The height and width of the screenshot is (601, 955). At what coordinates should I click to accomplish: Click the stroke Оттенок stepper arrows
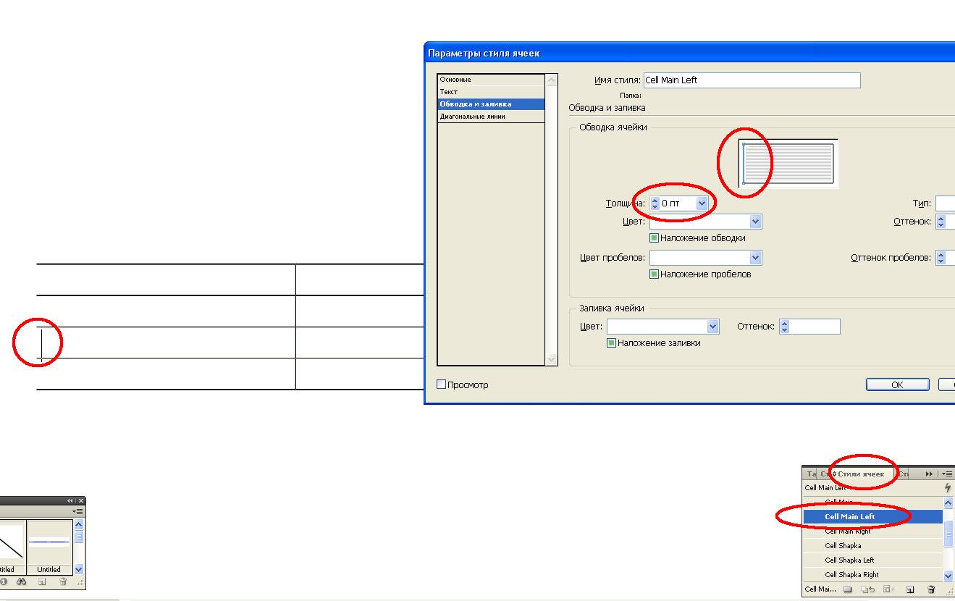pos(941,222)
